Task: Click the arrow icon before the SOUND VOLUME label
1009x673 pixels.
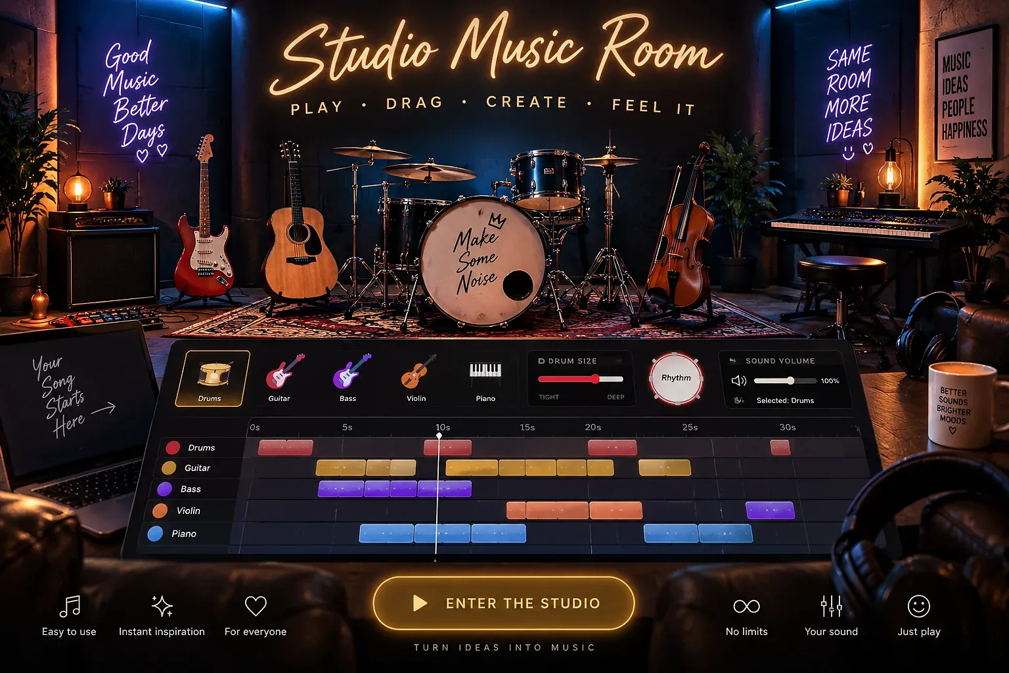Action: pos(733,361)
